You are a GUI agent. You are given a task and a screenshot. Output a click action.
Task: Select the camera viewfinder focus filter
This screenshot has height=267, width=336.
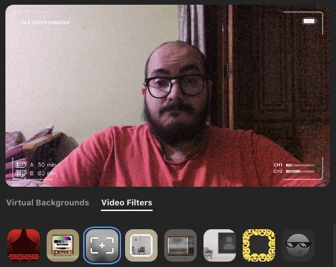[102, 245]
